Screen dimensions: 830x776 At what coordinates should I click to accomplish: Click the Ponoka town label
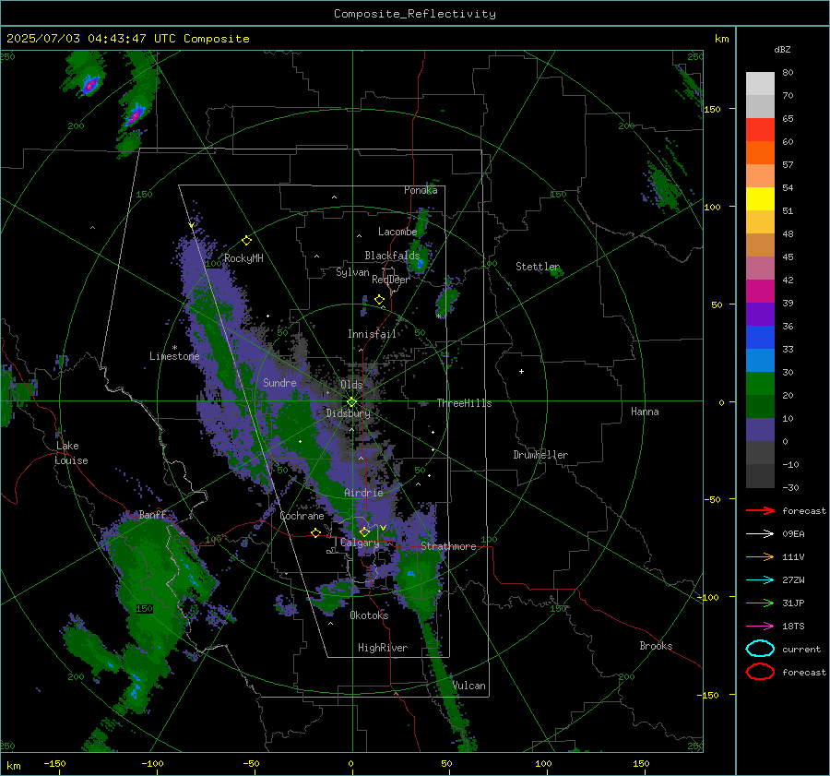(x=421, y=190)
